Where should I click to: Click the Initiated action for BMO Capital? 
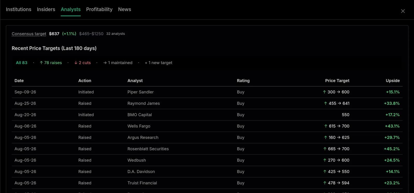[x=86, y=115]
